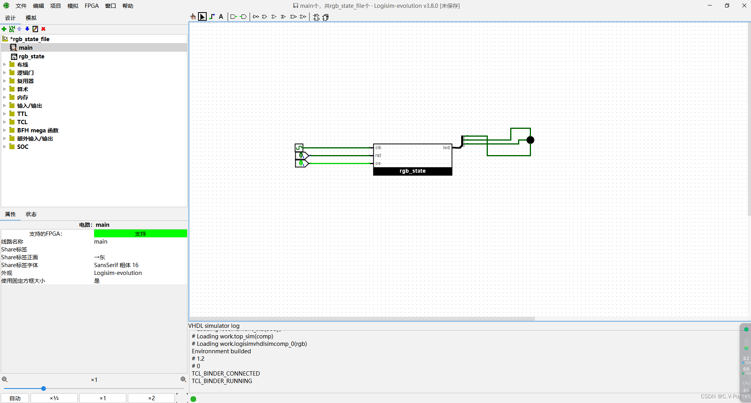Switch to the 设计 tab
Screen dimensions: 751x403
point(10,18)
